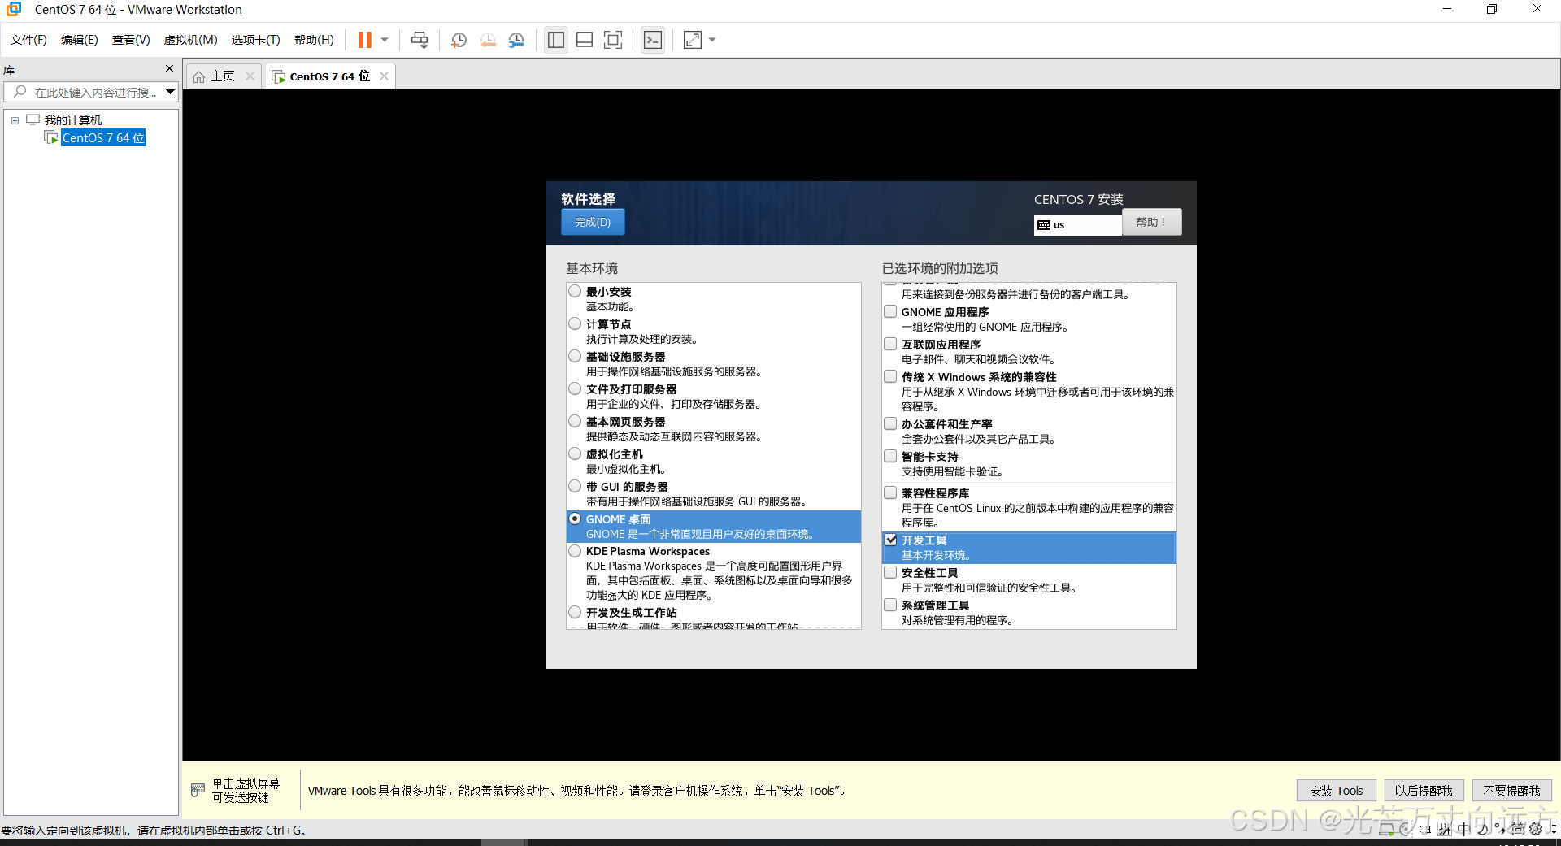Screen dimensions: 1561x846
Task: Check the 安全性工具 checkbox
Action: (x=890, y=572)
